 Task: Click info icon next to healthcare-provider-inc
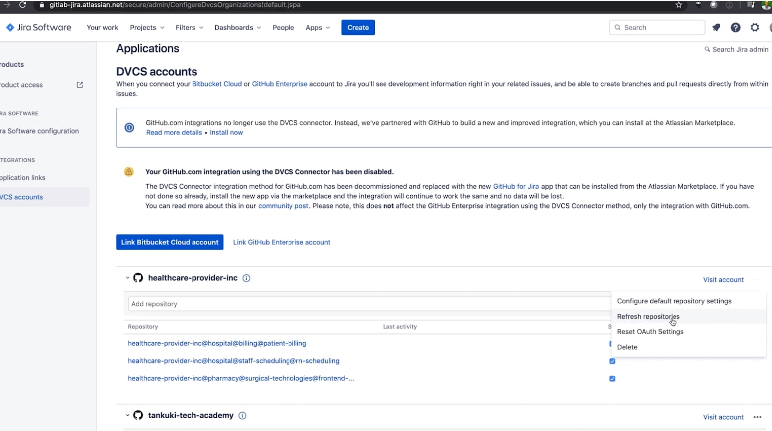tap(246, 278)
